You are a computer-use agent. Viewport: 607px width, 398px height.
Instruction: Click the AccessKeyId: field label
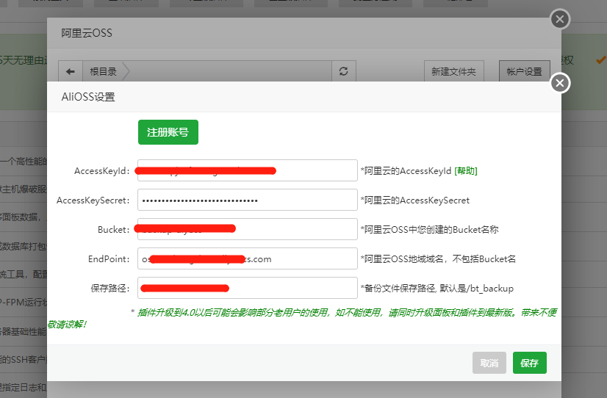[102, 171]
